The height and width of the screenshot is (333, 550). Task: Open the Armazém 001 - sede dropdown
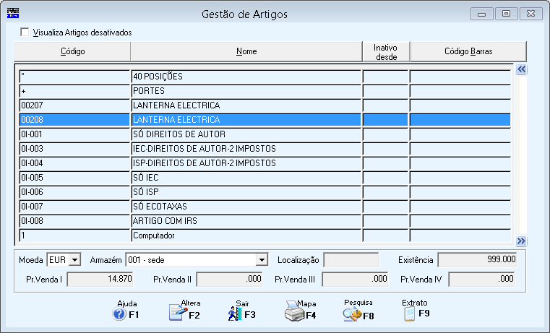[x=262, y=260]
